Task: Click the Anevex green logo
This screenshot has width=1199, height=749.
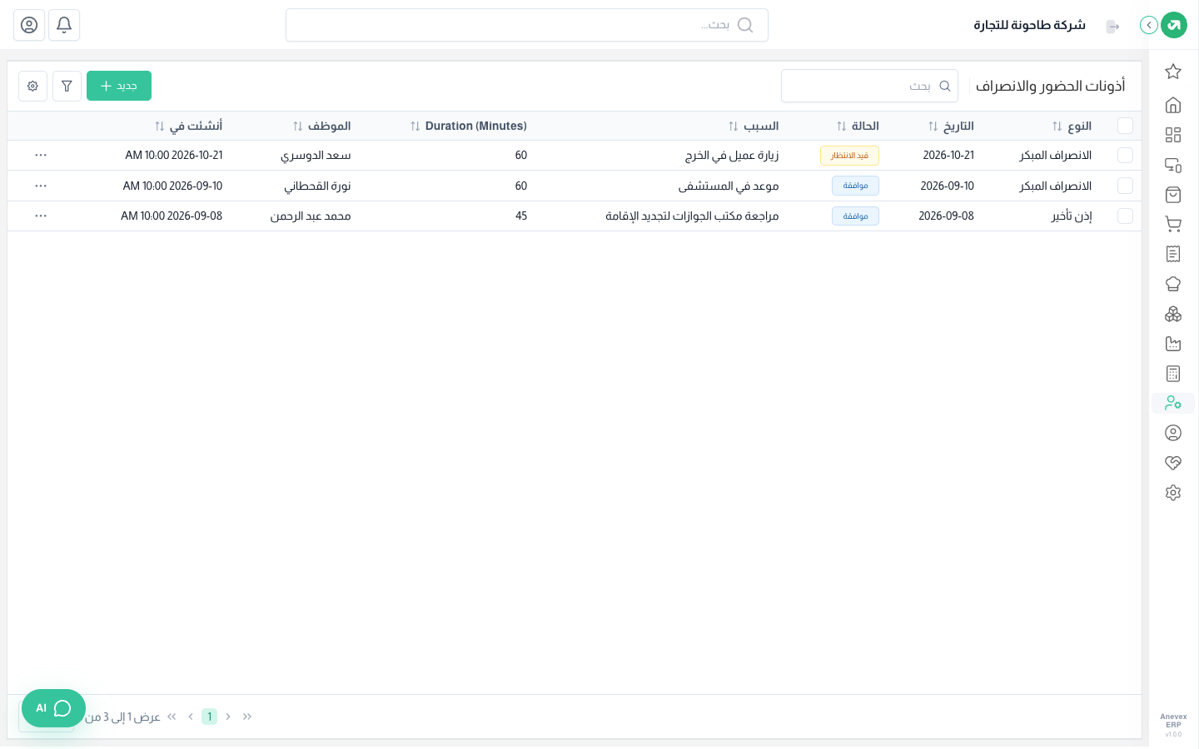Action: point(1174,25)
